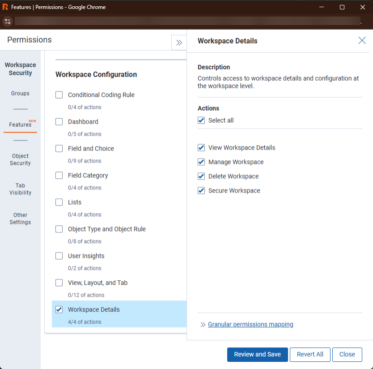The height and width of the screenshot is (369, 373).
Task: Go to Object Security tab
Action: [20, 159]
